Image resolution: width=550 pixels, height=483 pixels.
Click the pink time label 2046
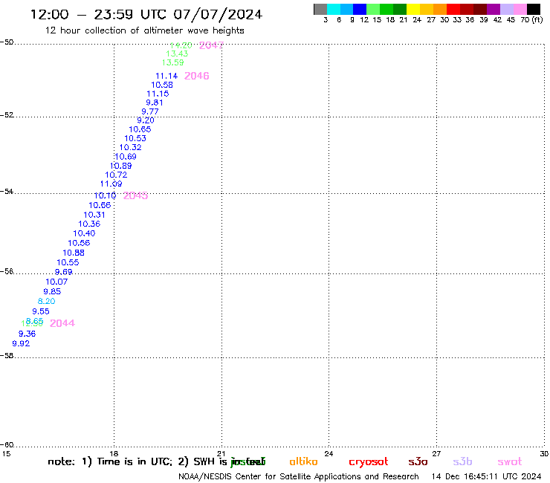pos(197,76)
